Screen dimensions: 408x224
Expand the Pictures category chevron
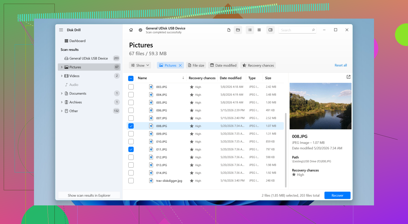click(62, 67)
